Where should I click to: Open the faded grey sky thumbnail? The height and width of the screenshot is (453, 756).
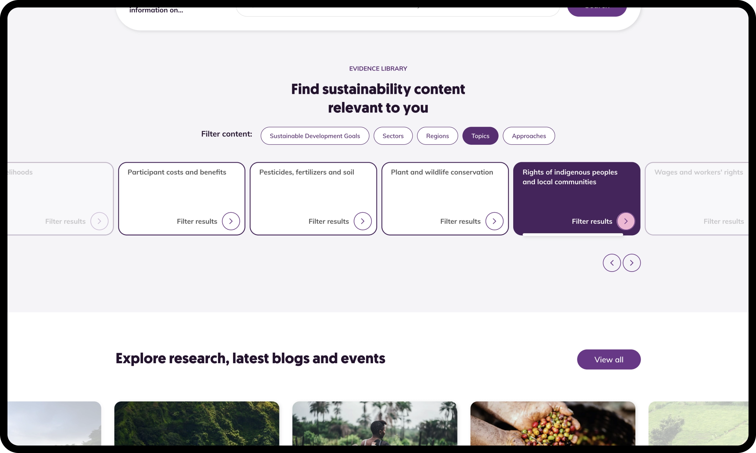coord(54,423)
